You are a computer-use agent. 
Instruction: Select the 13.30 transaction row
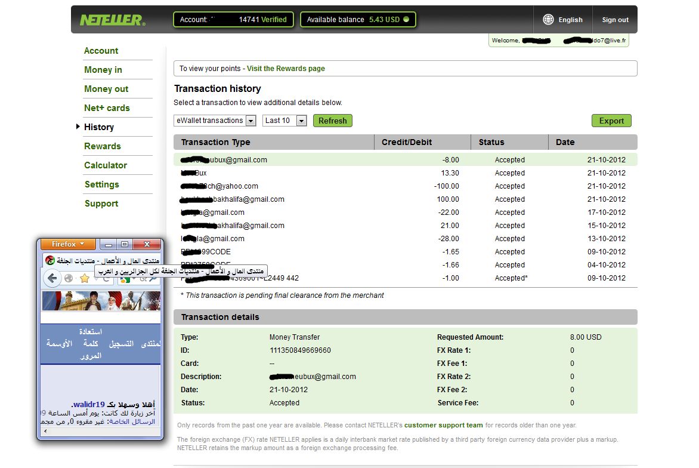[405, 173]
